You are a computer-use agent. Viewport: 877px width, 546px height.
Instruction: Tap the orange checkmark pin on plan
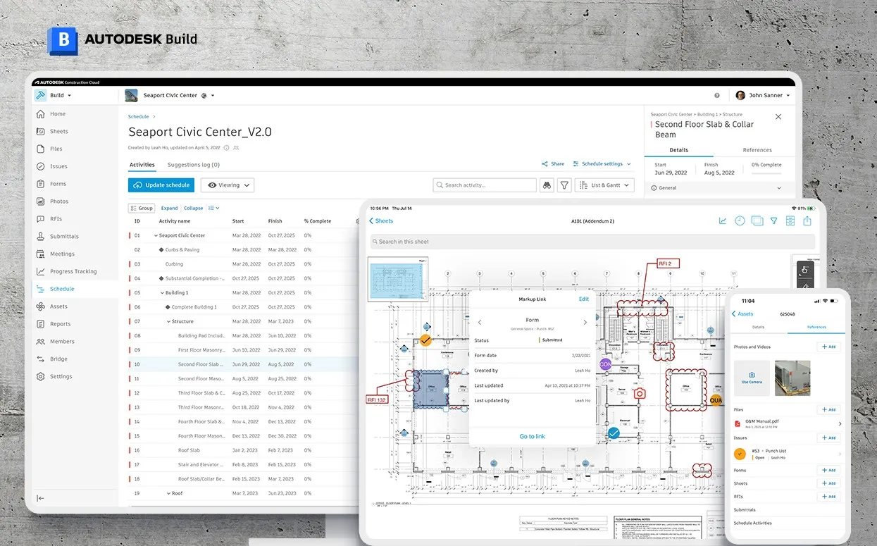pyautogui.click(x=425, y=340)
